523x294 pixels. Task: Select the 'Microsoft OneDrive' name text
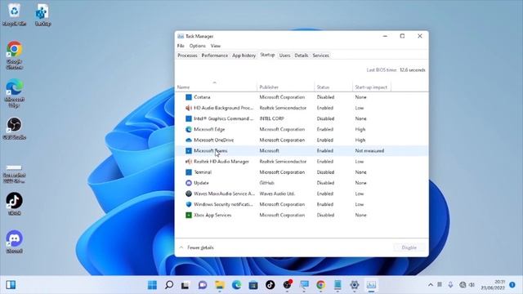click(x=214, y=140)
